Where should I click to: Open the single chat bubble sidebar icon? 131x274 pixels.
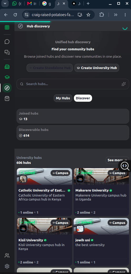pyautogui.click(x=7, y=42)
